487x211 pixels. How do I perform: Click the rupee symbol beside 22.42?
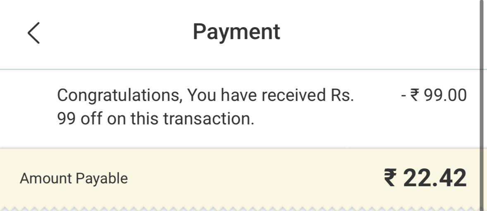tap(390, 178)
